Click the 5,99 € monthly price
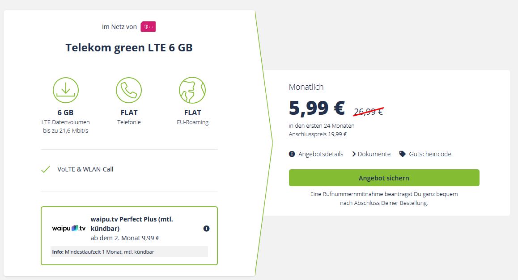 317,108
